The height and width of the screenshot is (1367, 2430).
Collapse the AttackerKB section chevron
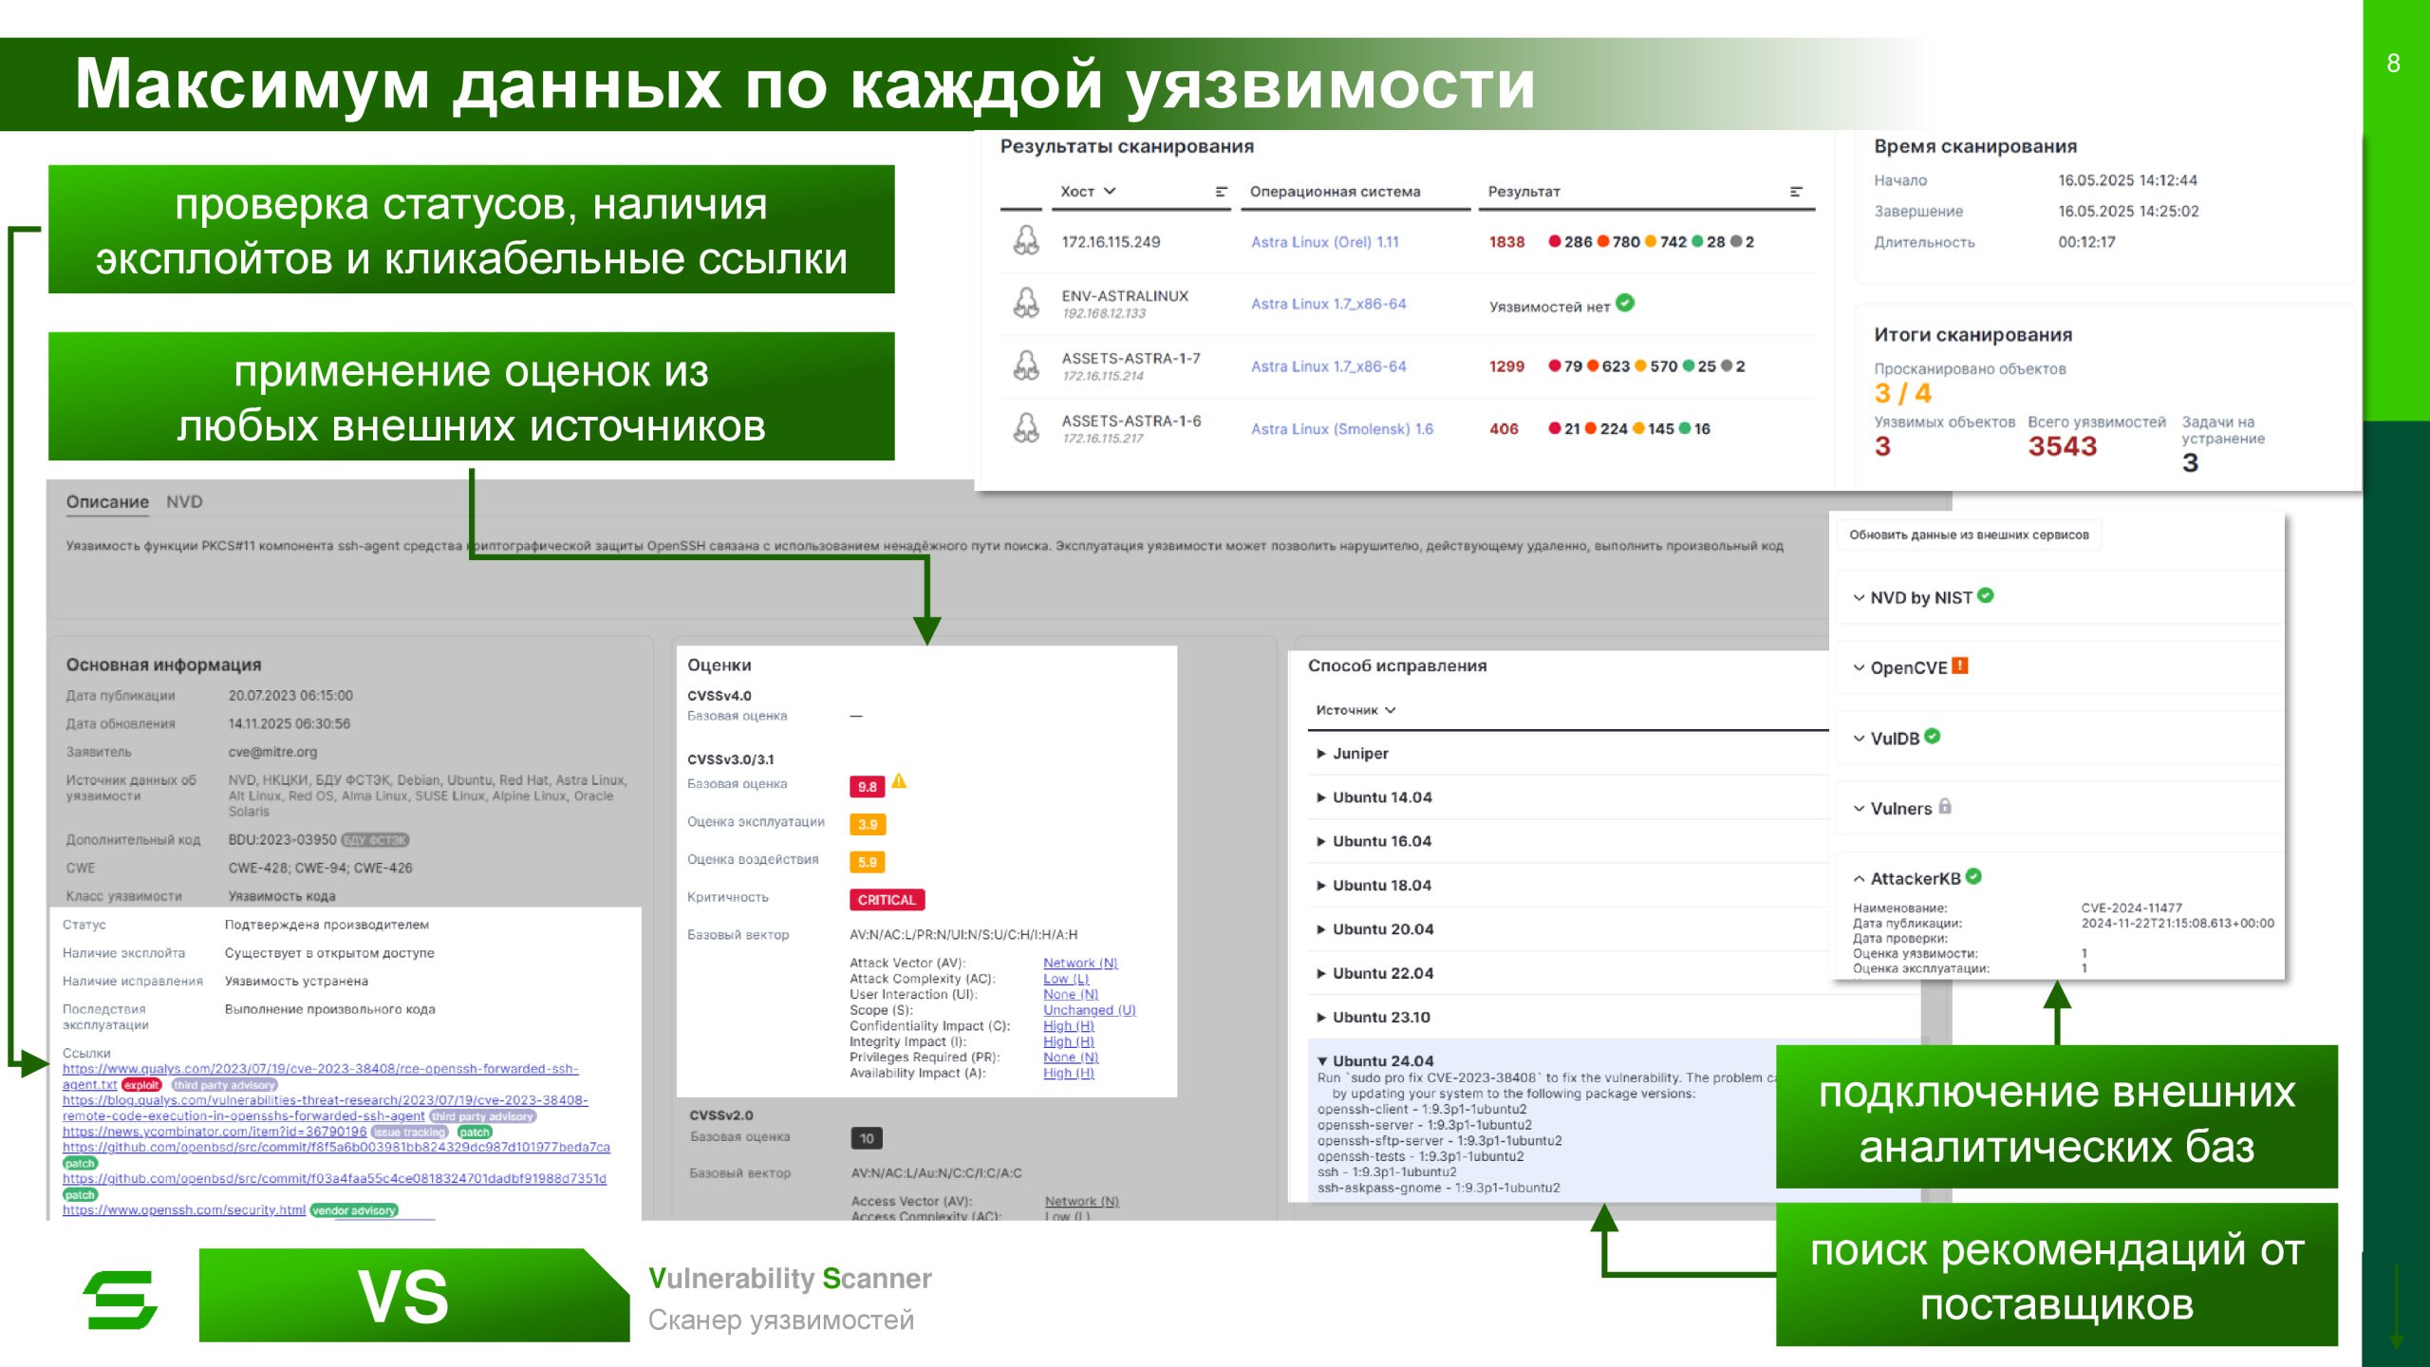(1860, 879)
